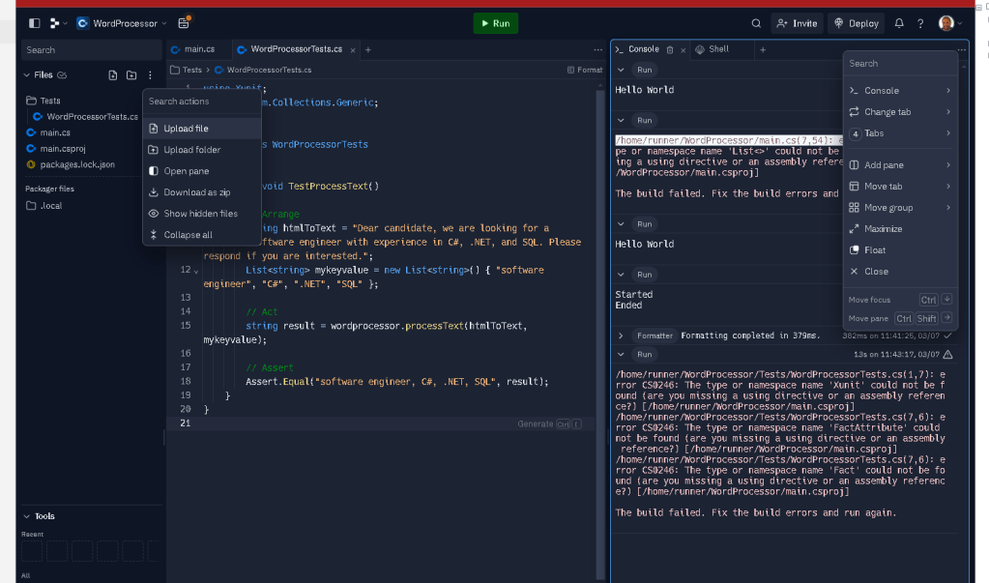The image size is (989, 583).
Task: Open WordProcessorTests.cs in file tree
Action: (x=86, y=117)
